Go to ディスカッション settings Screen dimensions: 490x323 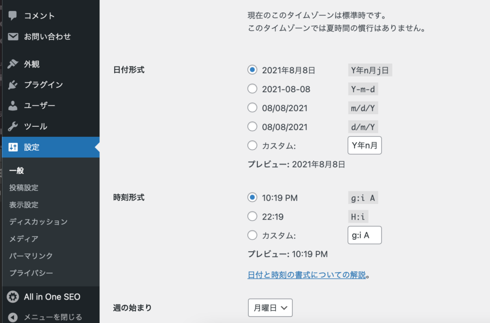coord(38,222)
